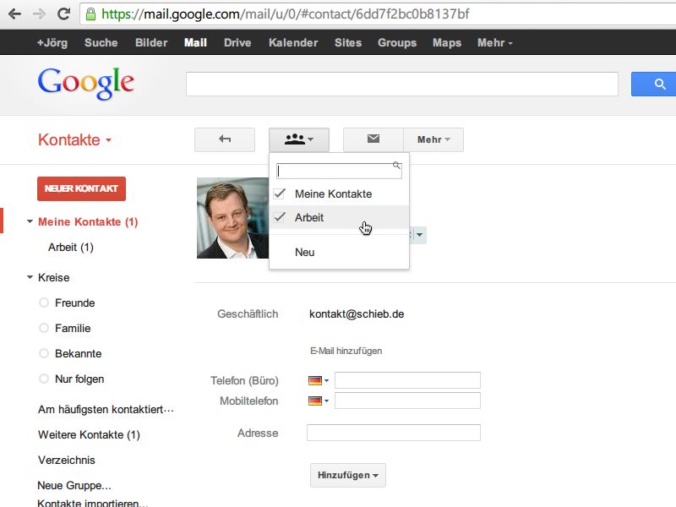This screenshot has width=676, height=507.
Task: Click the Geschäftlich email label
Action: click(248, 313)
